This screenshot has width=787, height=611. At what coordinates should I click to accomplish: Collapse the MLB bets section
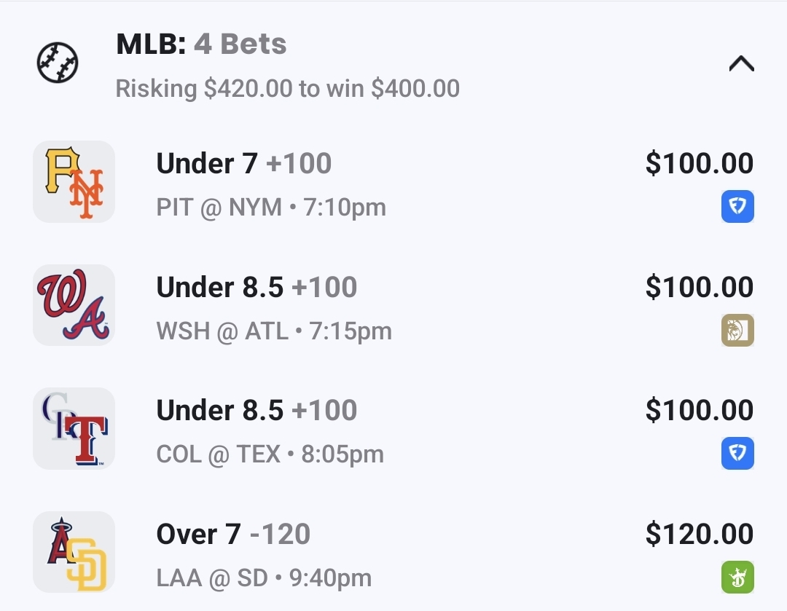(741, 65)
